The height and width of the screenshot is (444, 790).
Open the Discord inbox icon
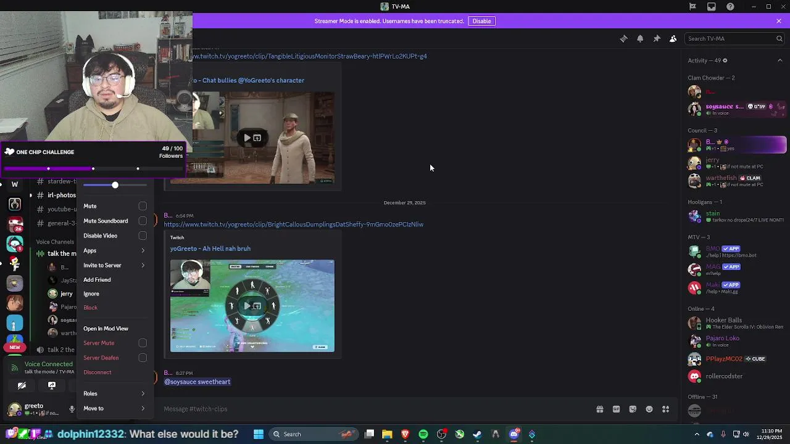click(x=712, y=6)
